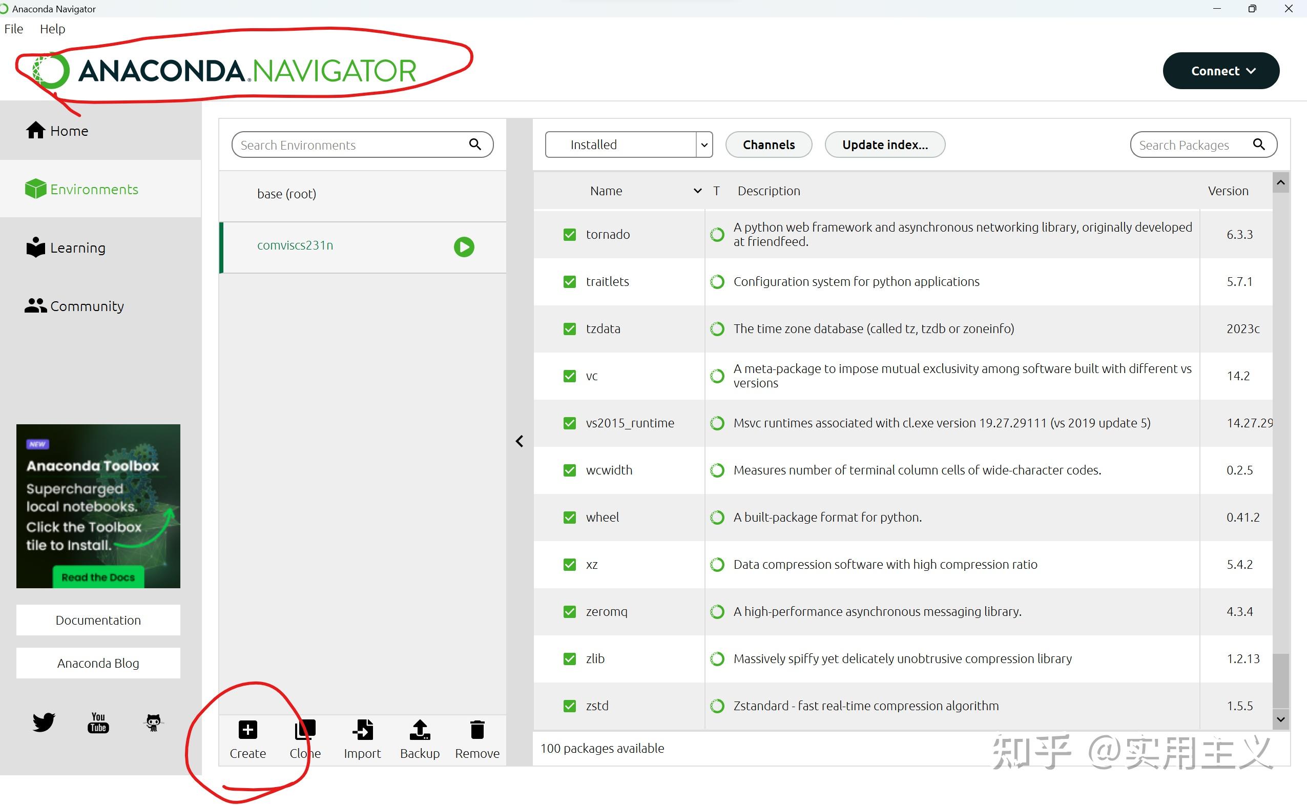Switch to the Learning tab in sidebar

pos(78,247)
